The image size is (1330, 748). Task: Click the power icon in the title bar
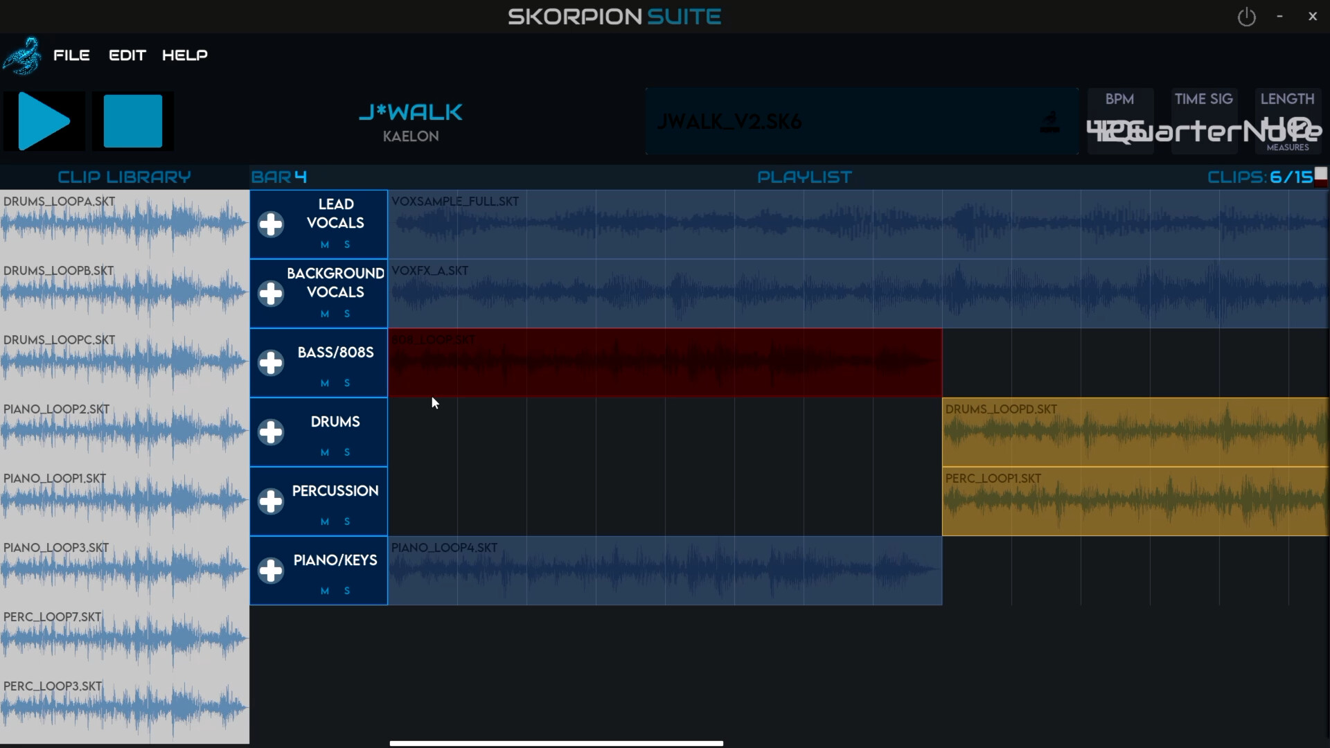tap(1246, 17)
